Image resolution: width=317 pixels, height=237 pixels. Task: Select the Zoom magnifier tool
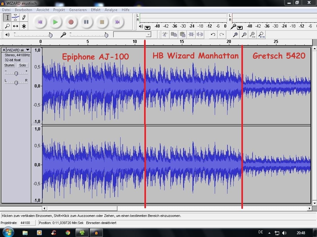coord(7,26)
